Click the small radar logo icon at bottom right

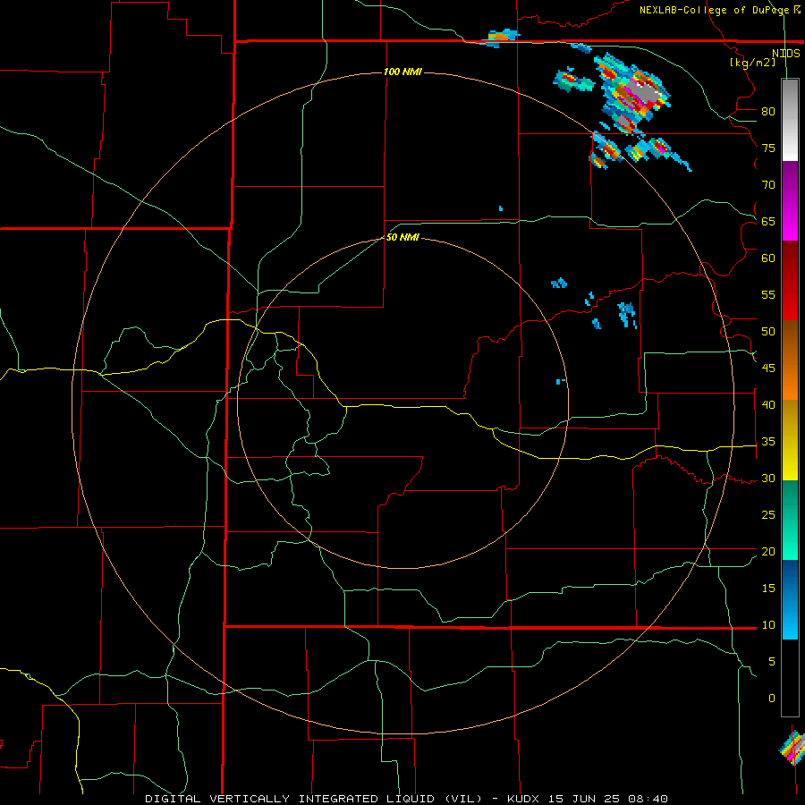pyautogui.click(x=792, y=747)
